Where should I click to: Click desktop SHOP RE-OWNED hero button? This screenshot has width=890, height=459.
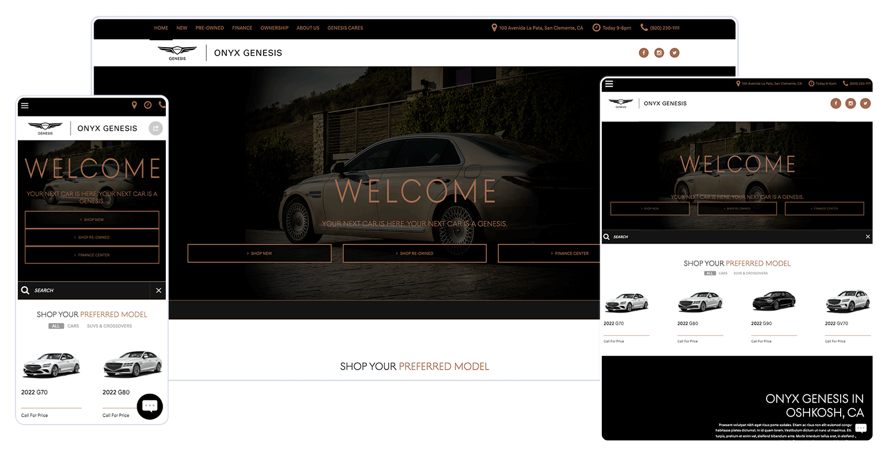click(x=415, y=253)
